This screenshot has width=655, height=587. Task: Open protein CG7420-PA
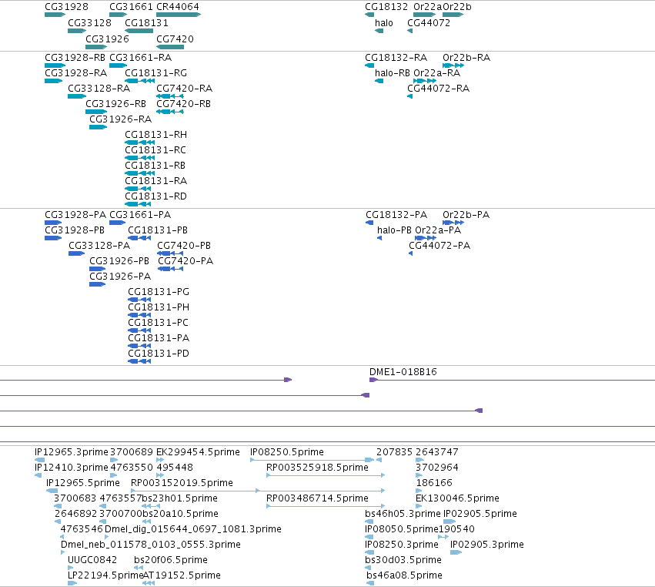(185, 261)
